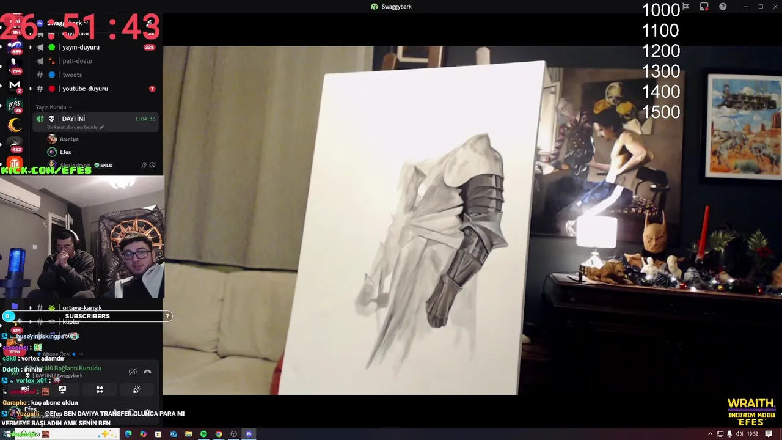782x440 pixels.
Task: Open the soundboard button
Action: (137, 389)
